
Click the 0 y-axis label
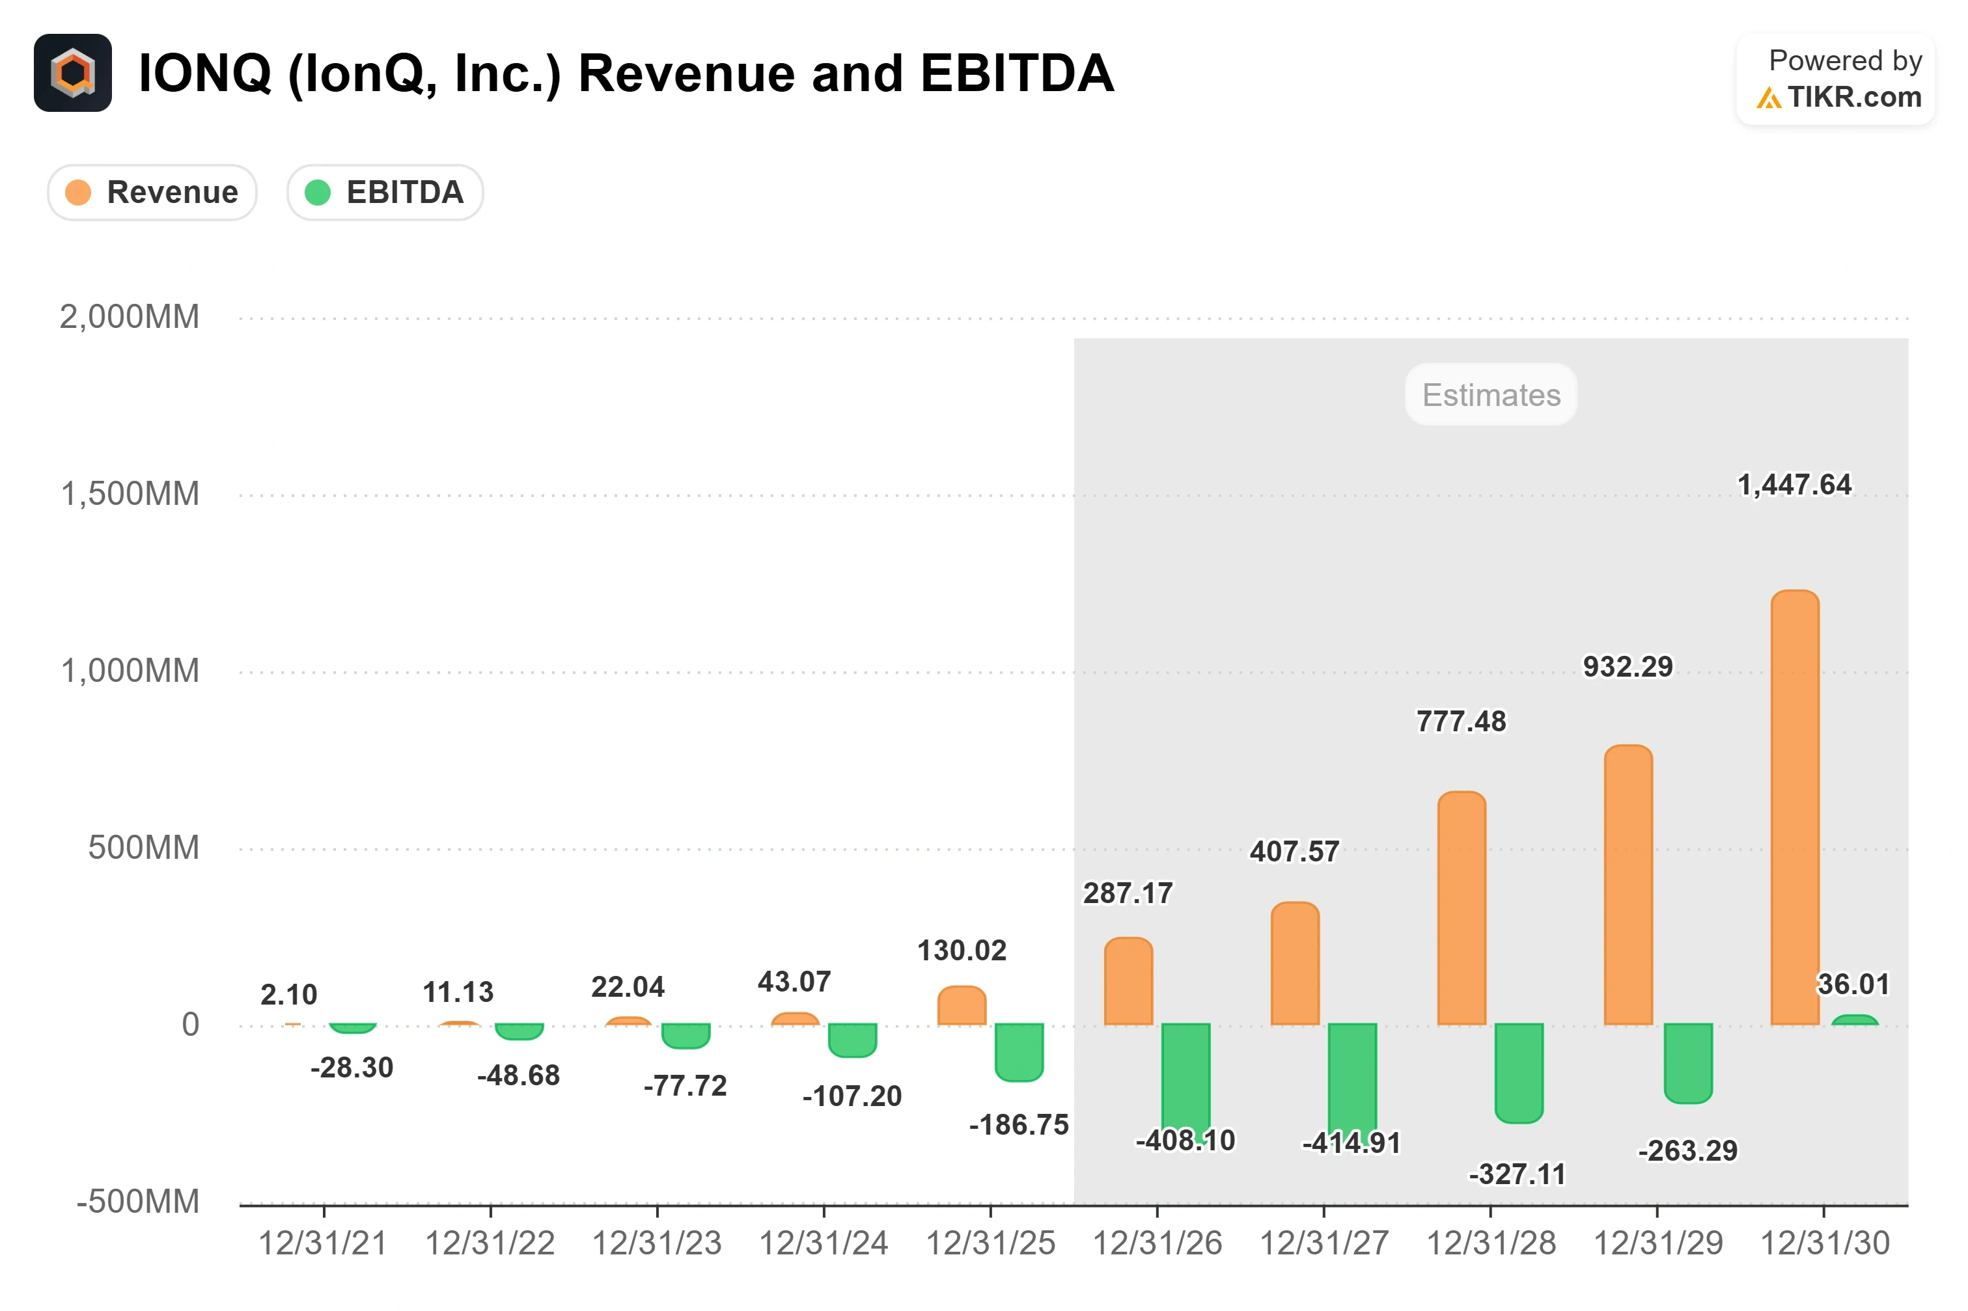(191, 1025)
